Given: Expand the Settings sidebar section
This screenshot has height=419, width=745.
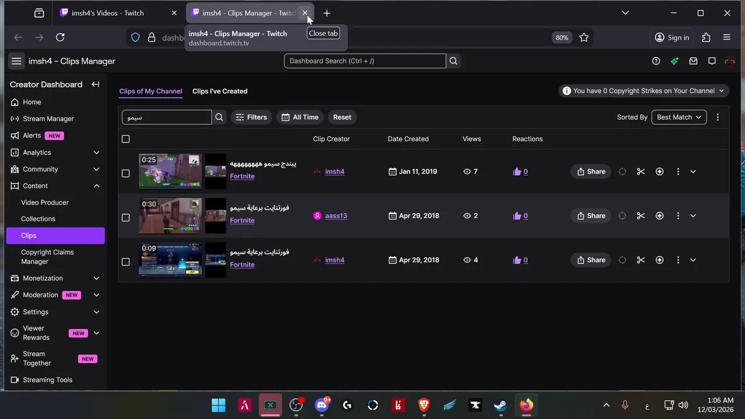Looking at the screenshot, I should pos(97,312).
